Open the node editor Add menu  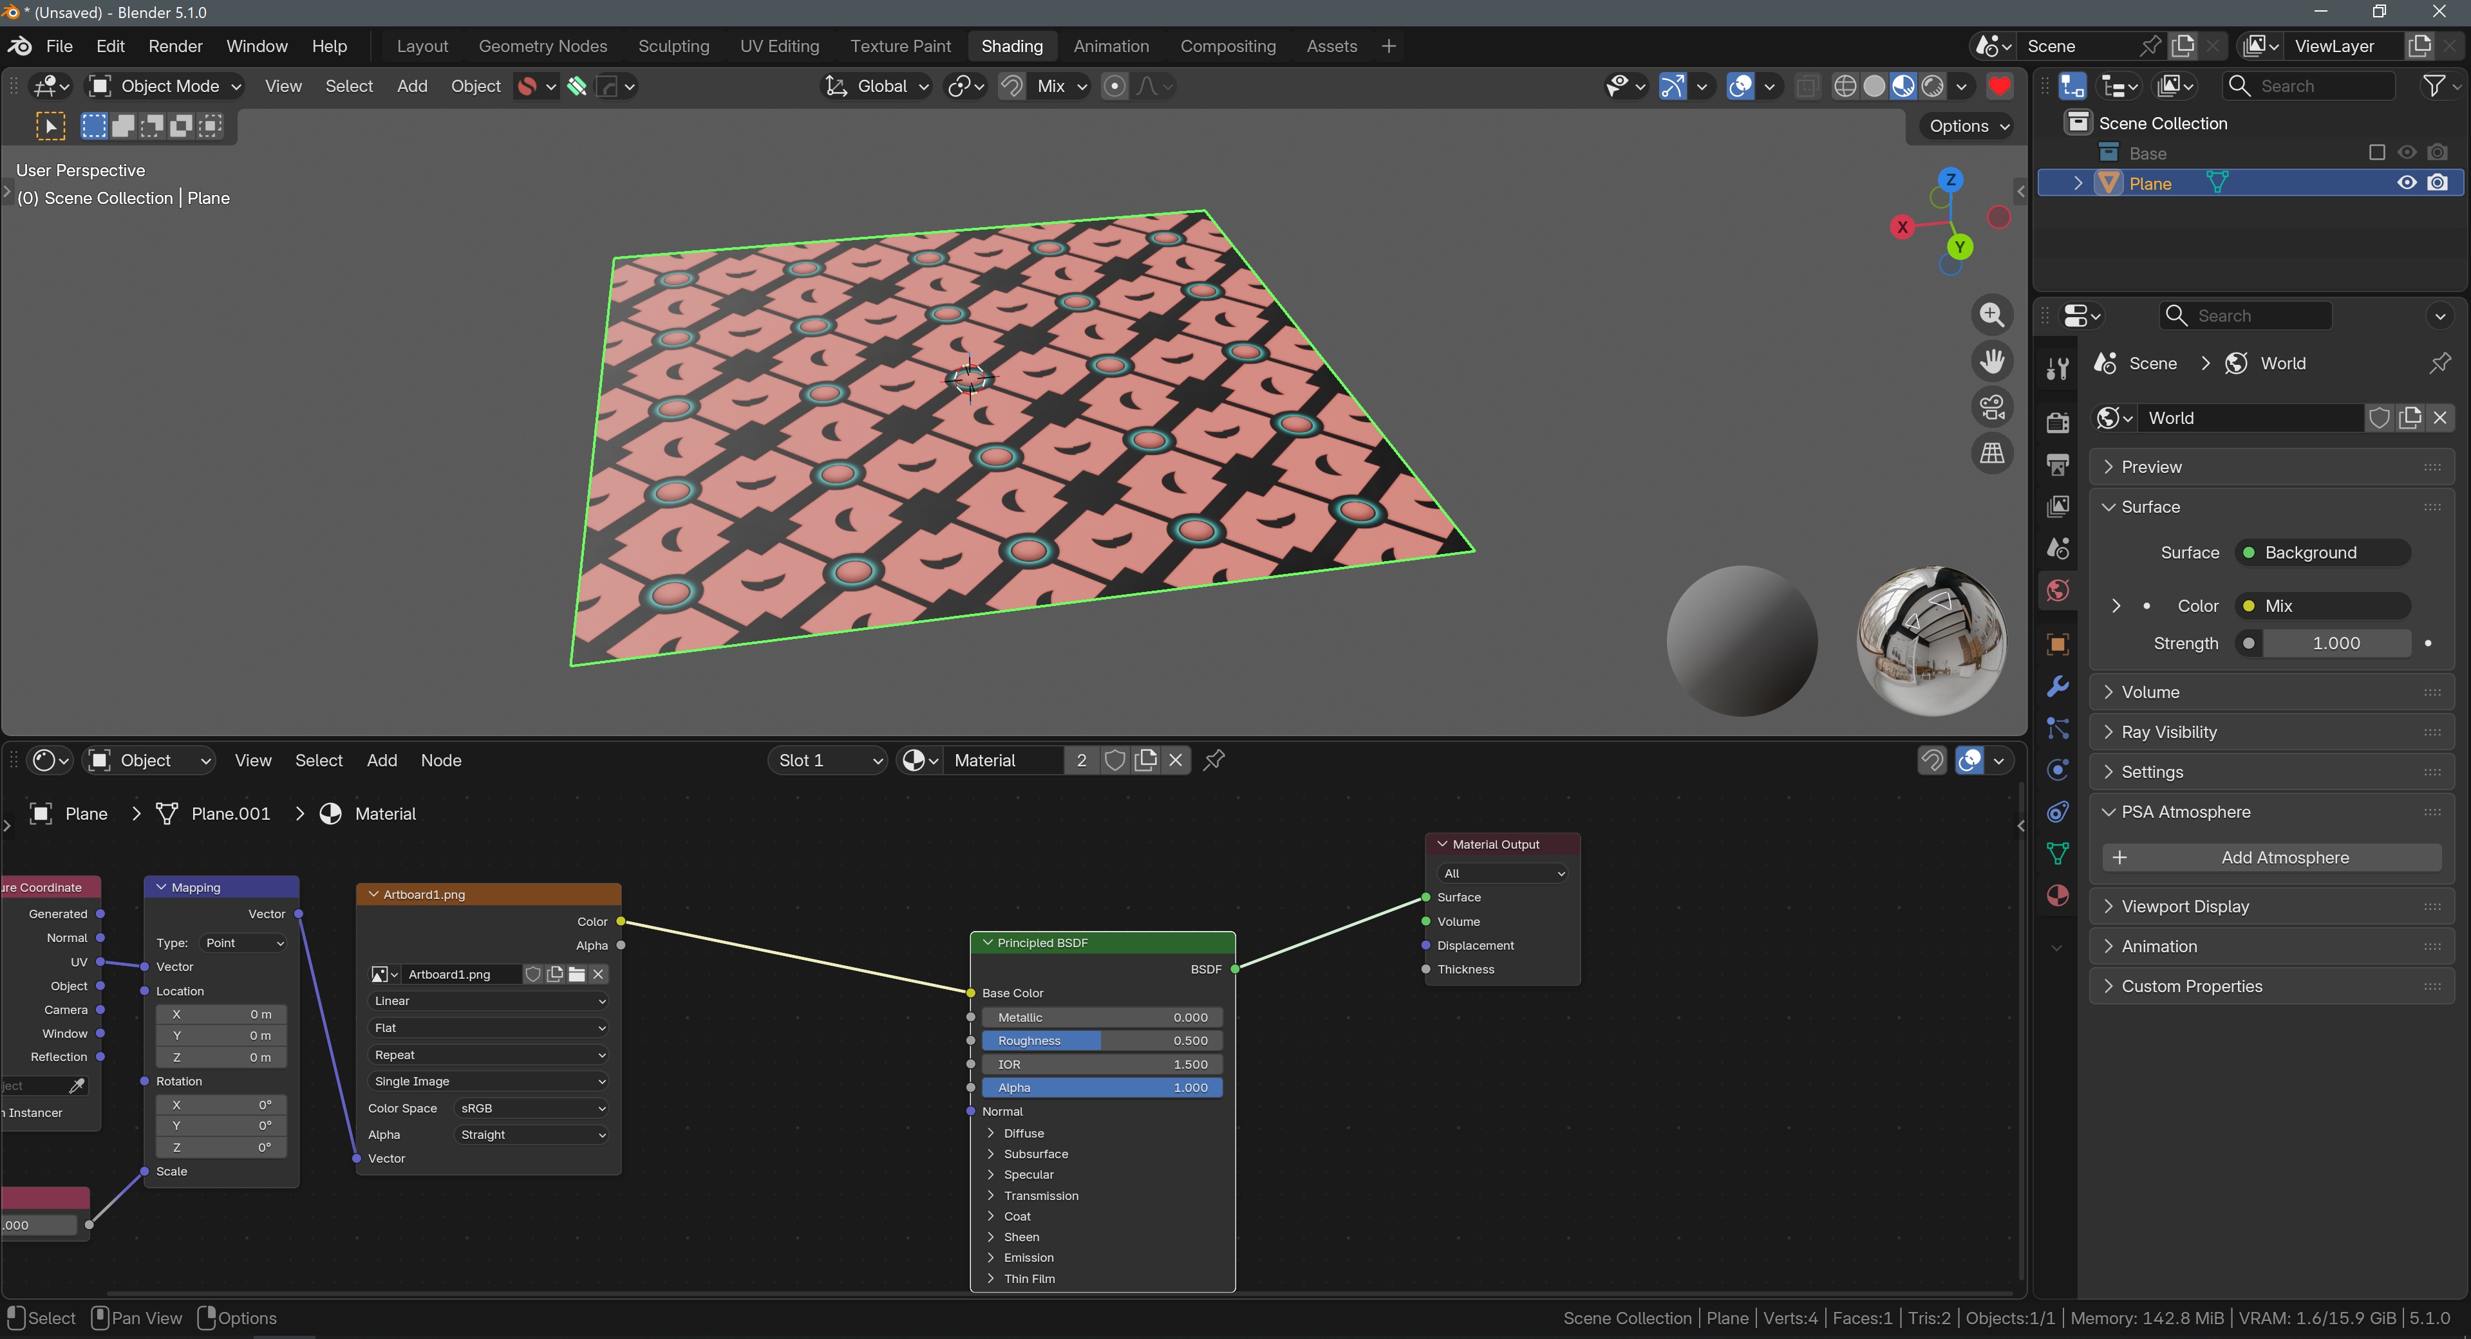pos(382,760)
